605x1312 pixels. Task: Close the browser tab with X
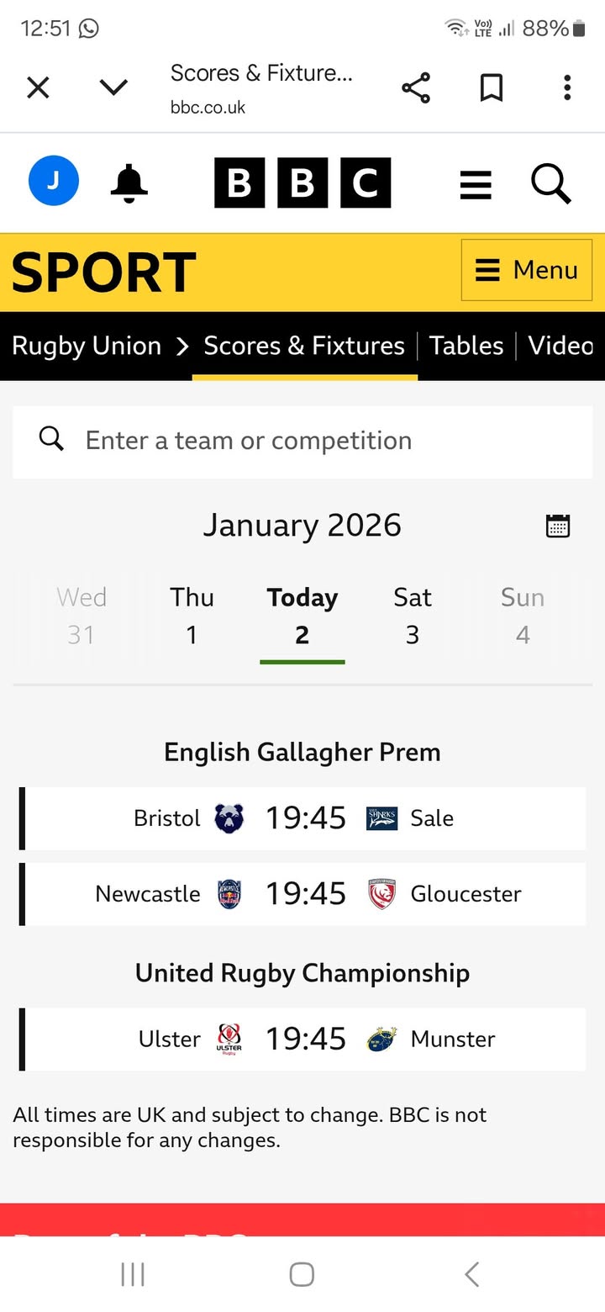[x=38, y=87]
